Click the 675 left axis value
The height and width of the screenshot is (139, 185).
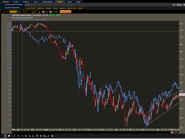(x=10, y=125)
